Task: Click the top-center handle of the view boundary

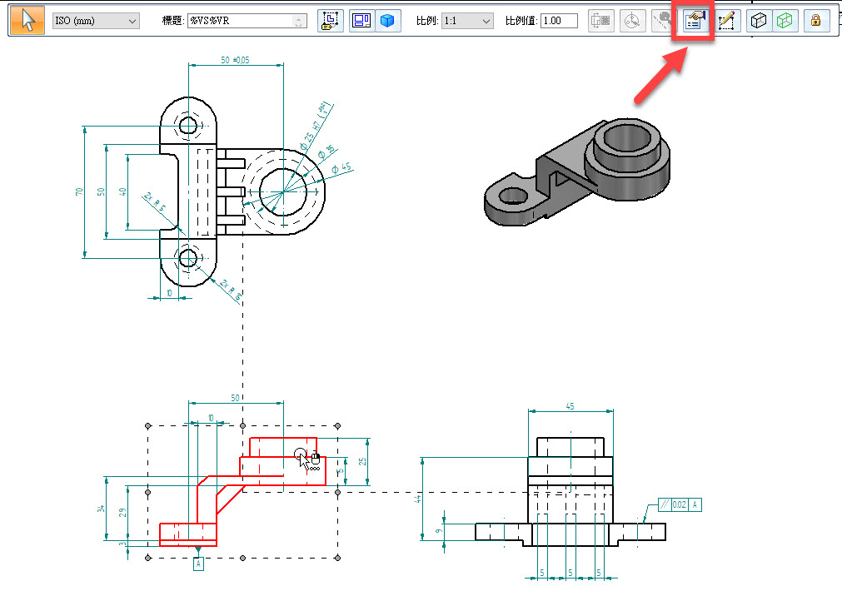Action: pyautogui.click(x=242, y=425)
